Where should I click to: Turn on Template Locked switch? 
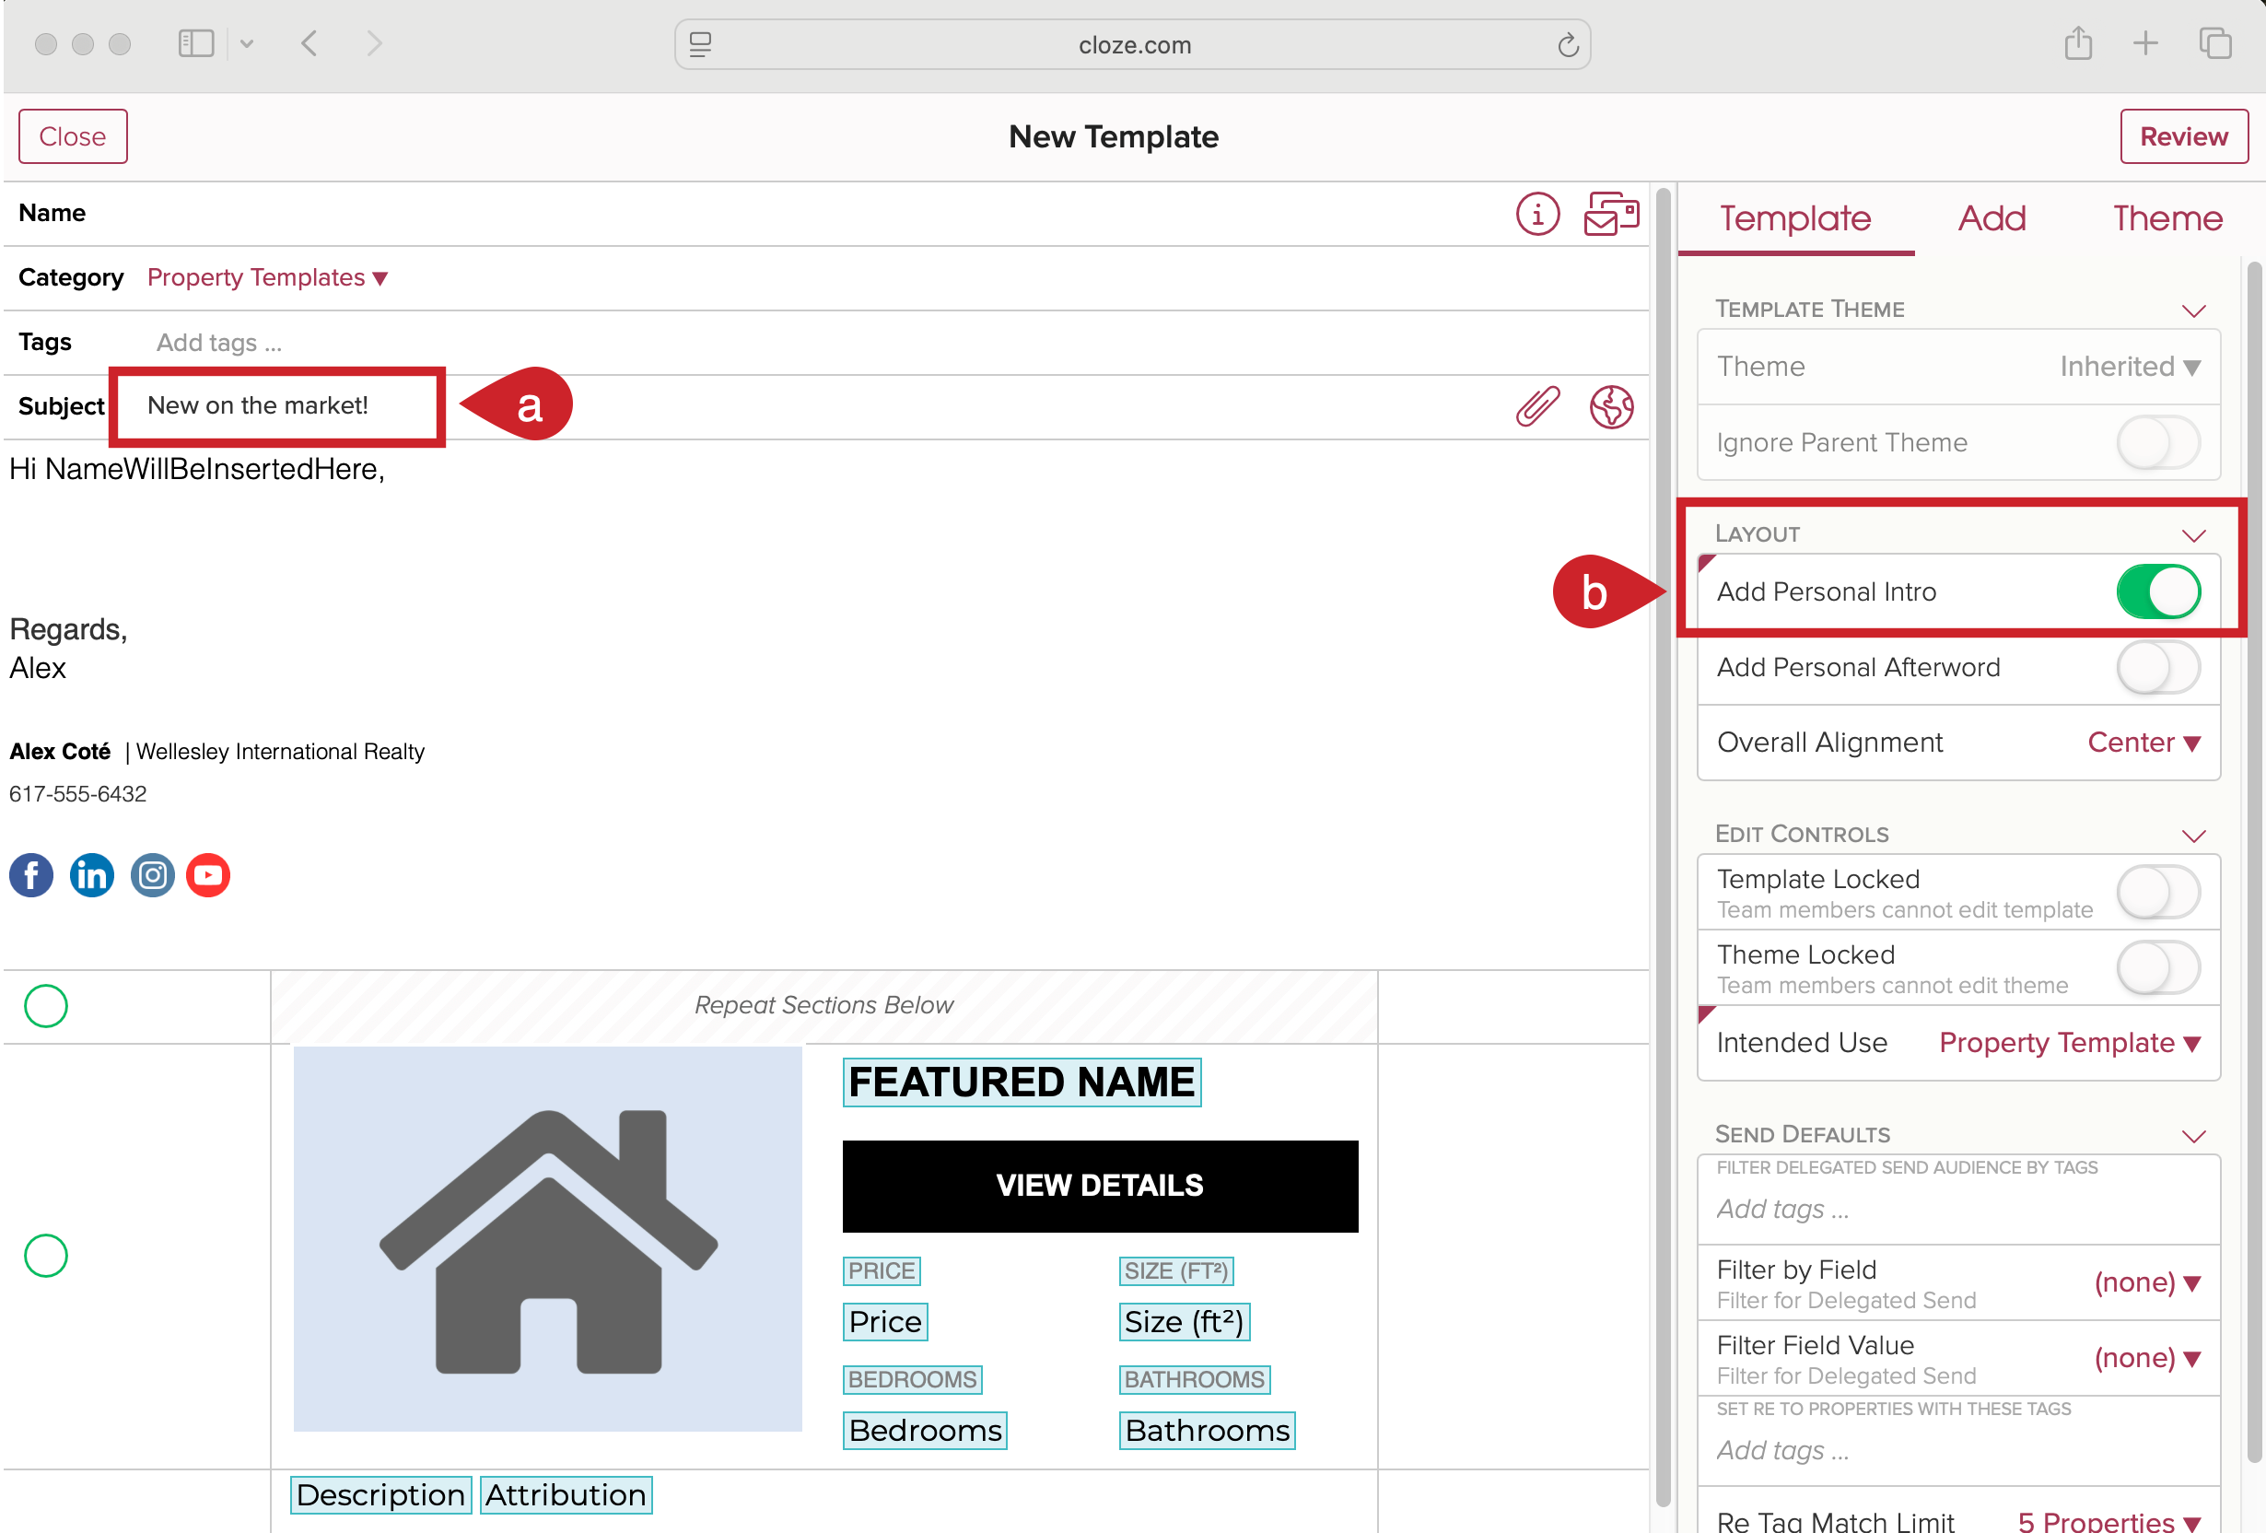(x=2158, y=893)
